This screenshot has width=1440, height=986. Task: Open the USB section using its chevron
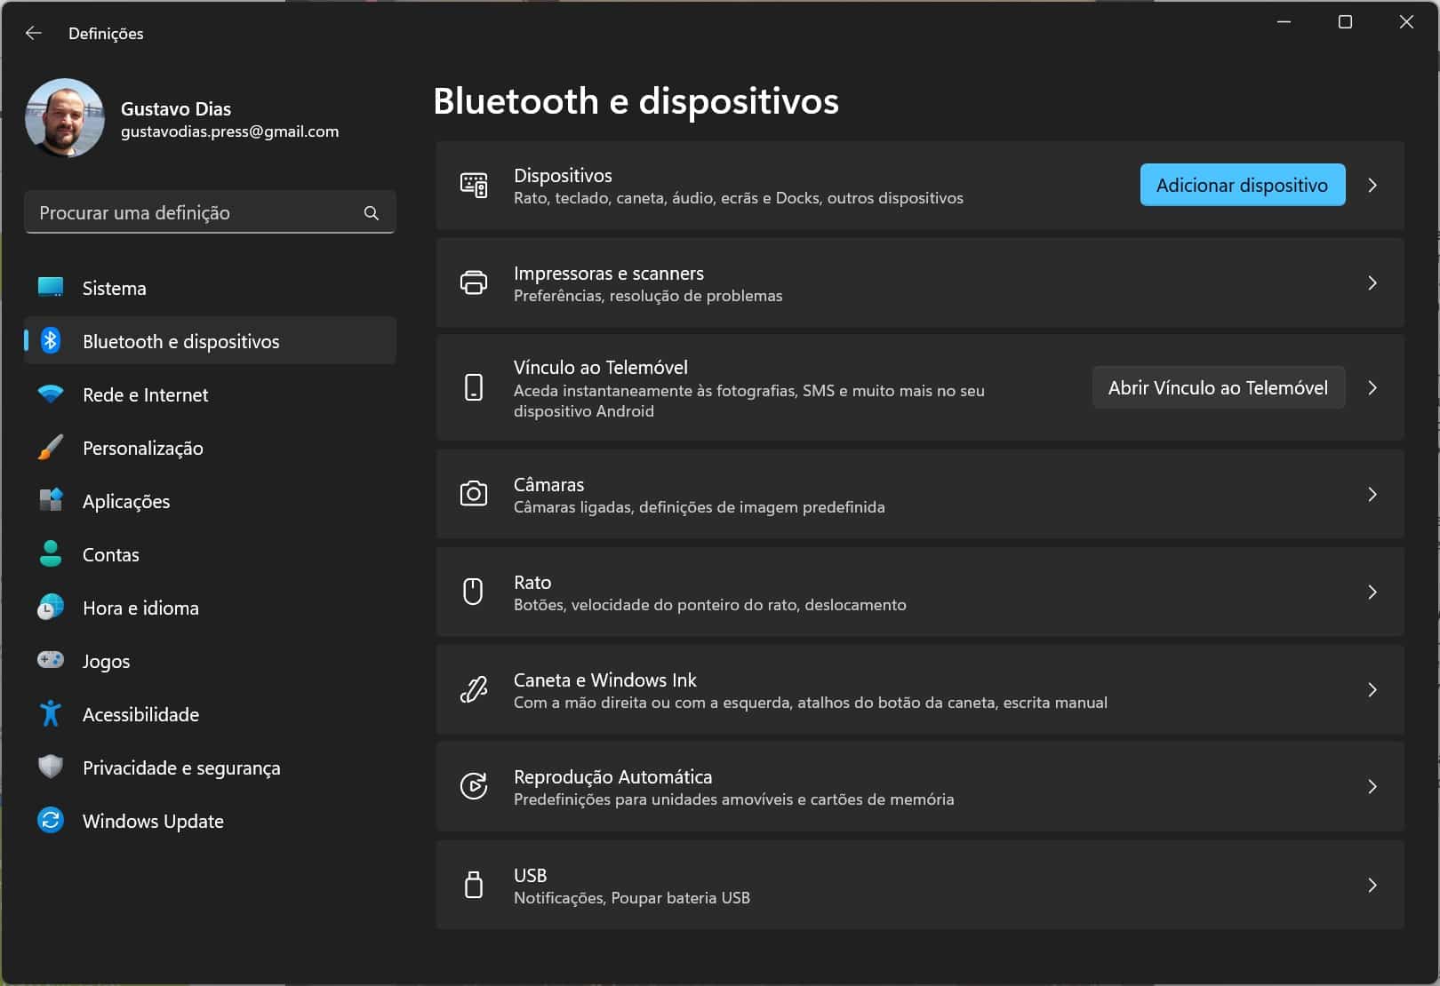tap(1372, 885)
